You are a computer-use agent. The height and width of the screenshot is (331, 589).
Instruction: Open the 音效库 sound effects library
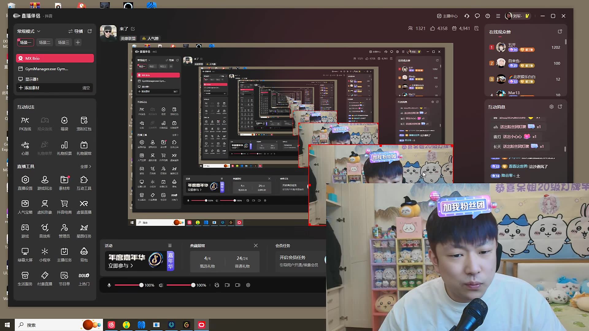click(x=45, y=231)
